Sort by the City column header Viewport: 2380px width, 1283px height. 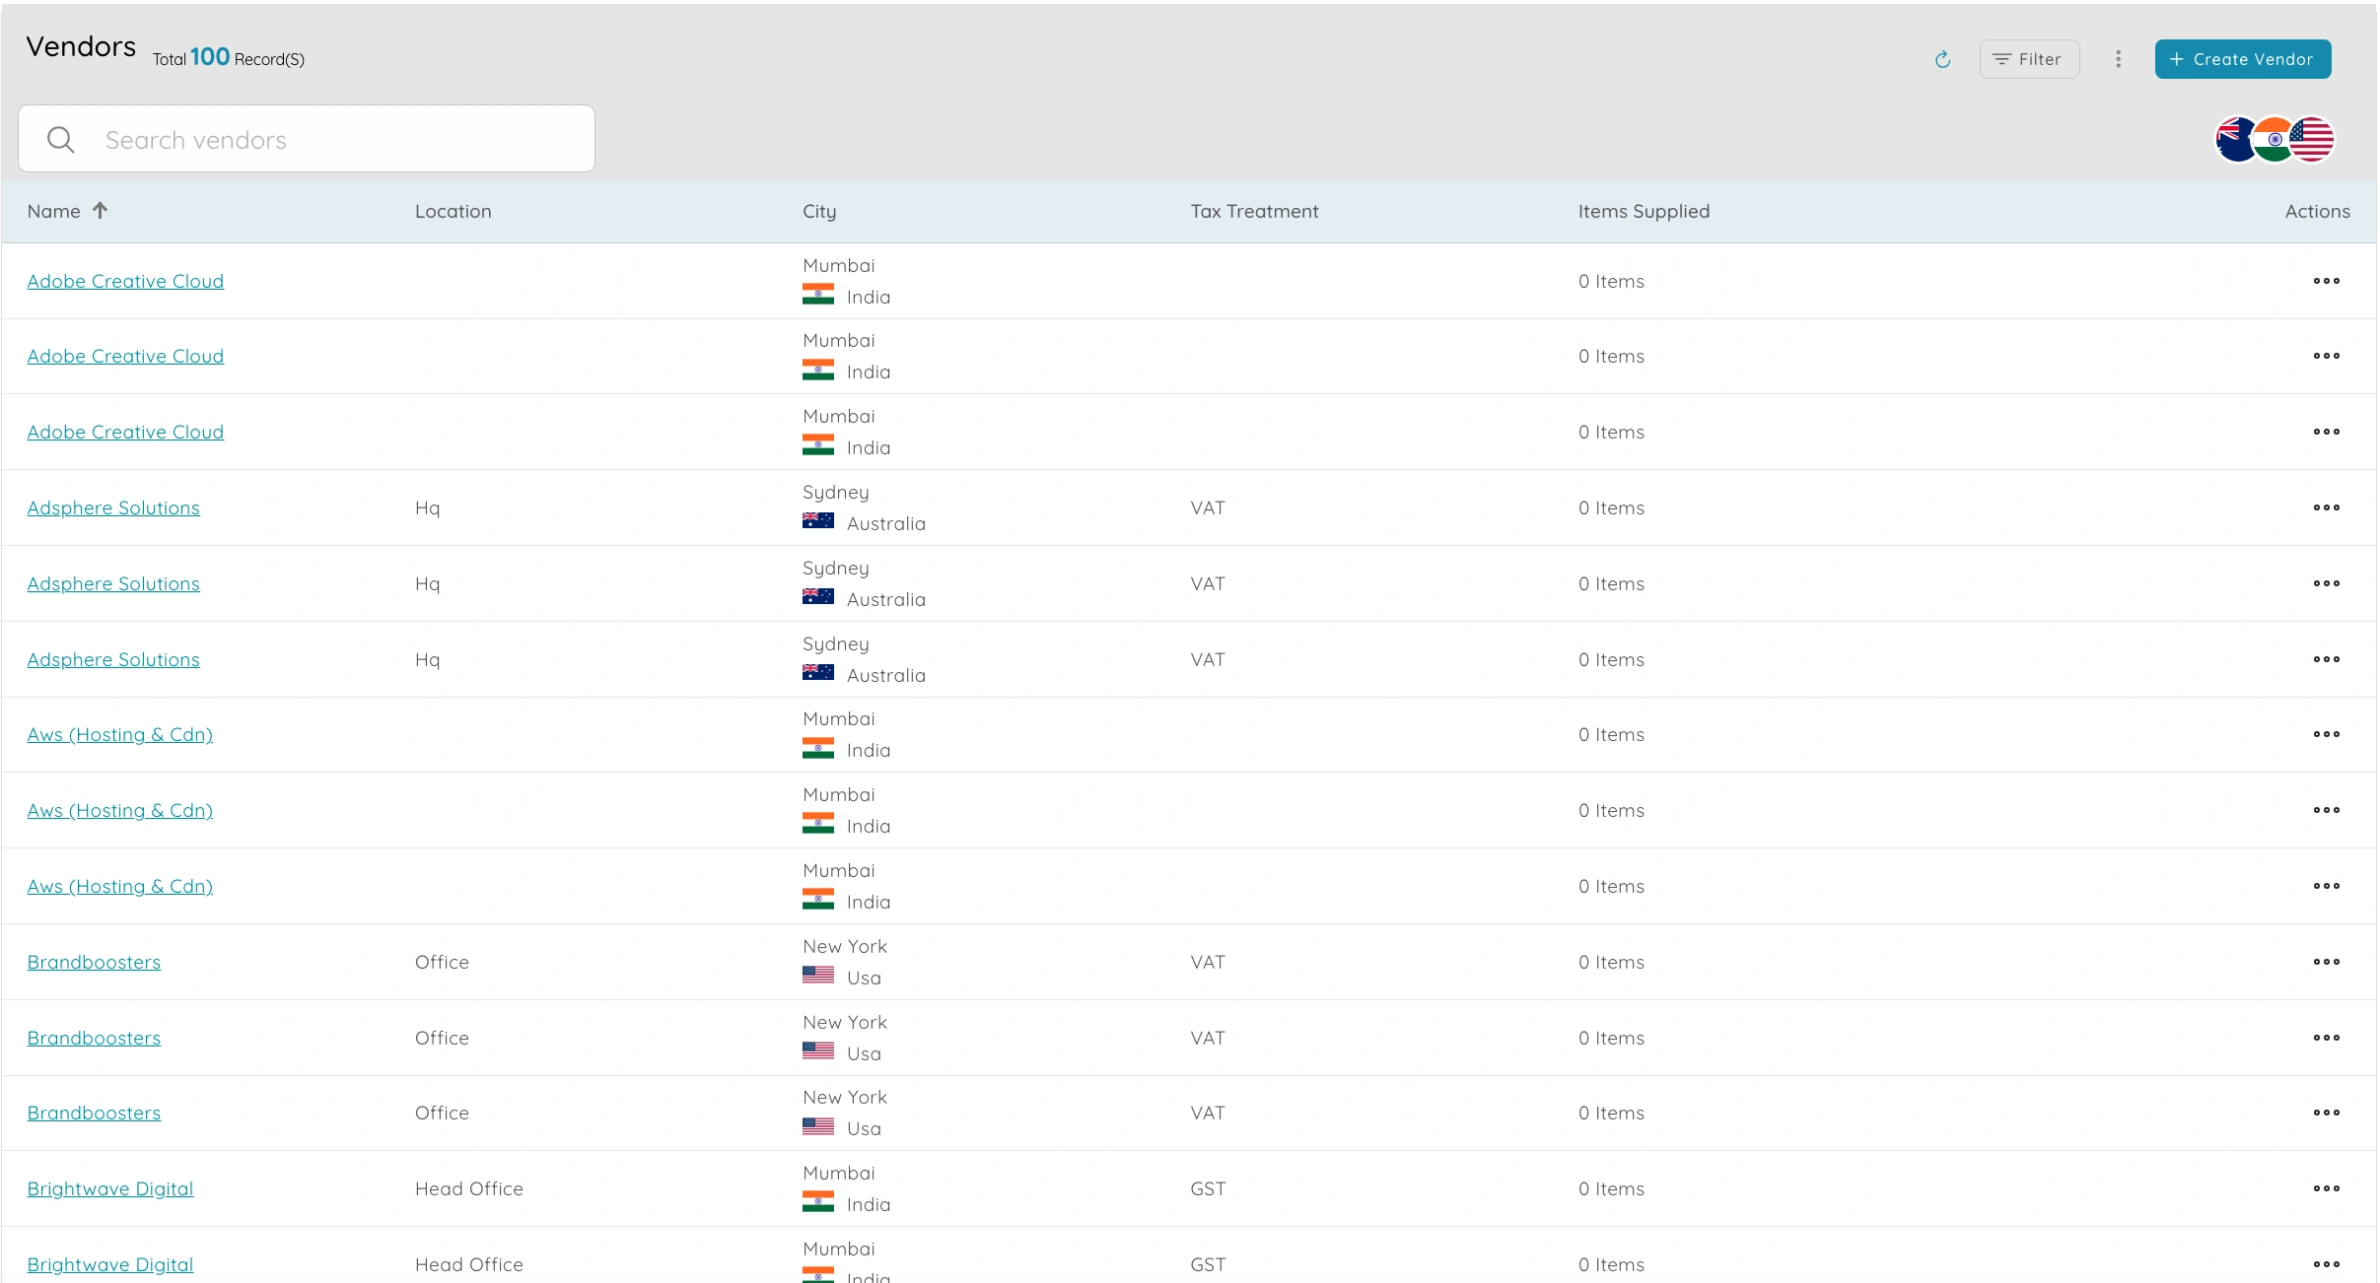pos(818,211)
